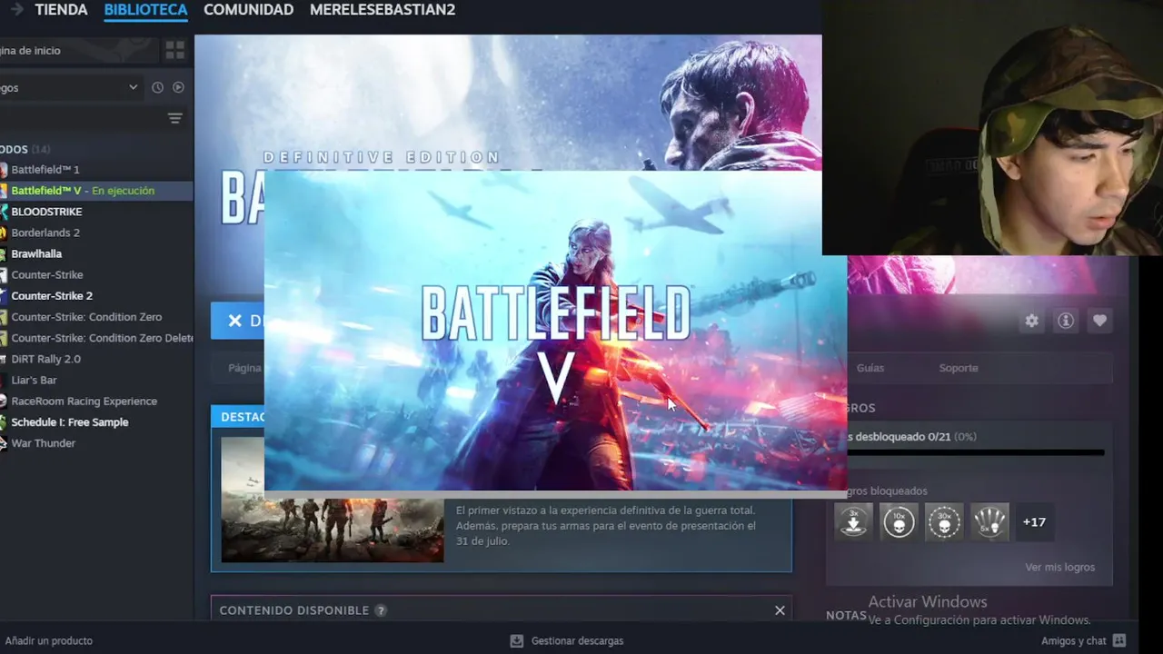Click the ready-to-play filter icon
1163x654 pixels.
178,87
